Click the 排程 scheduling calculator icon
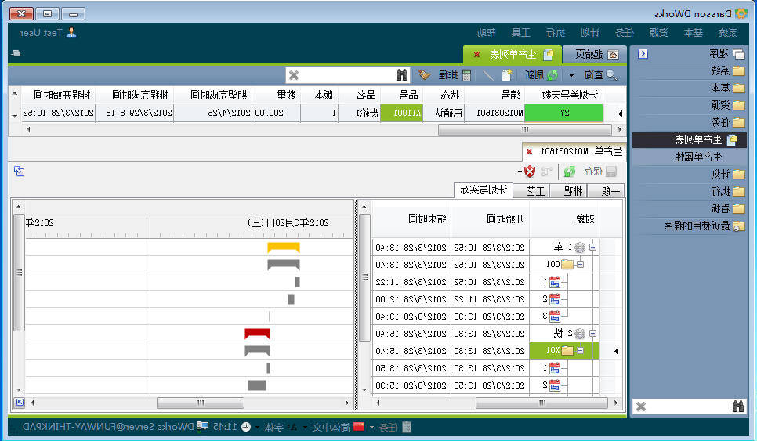 click(x=467, y=75)
